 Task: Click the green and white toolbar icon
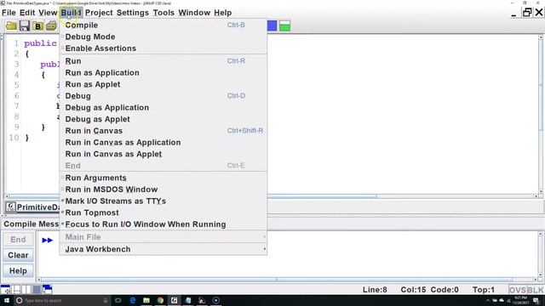point(284,25)
